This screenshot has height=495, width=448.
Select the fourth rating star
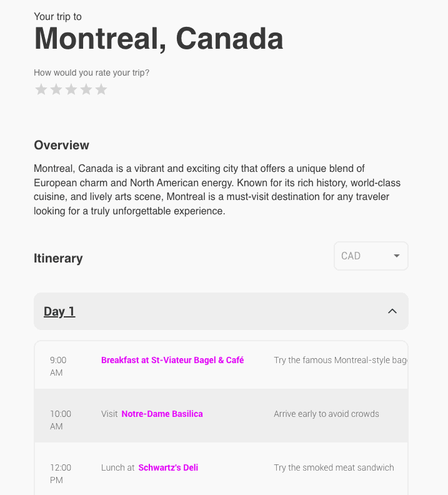86,89
